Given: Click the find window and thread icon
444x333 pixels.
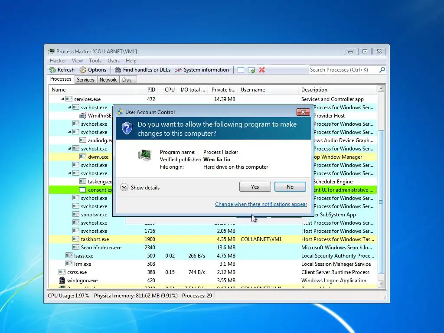Looking at the screenshot, I should tap(251, 70).
